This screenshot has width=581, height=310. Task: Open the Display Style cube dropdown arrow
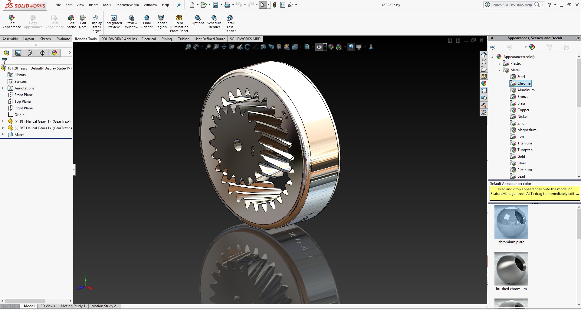(312, 47)
